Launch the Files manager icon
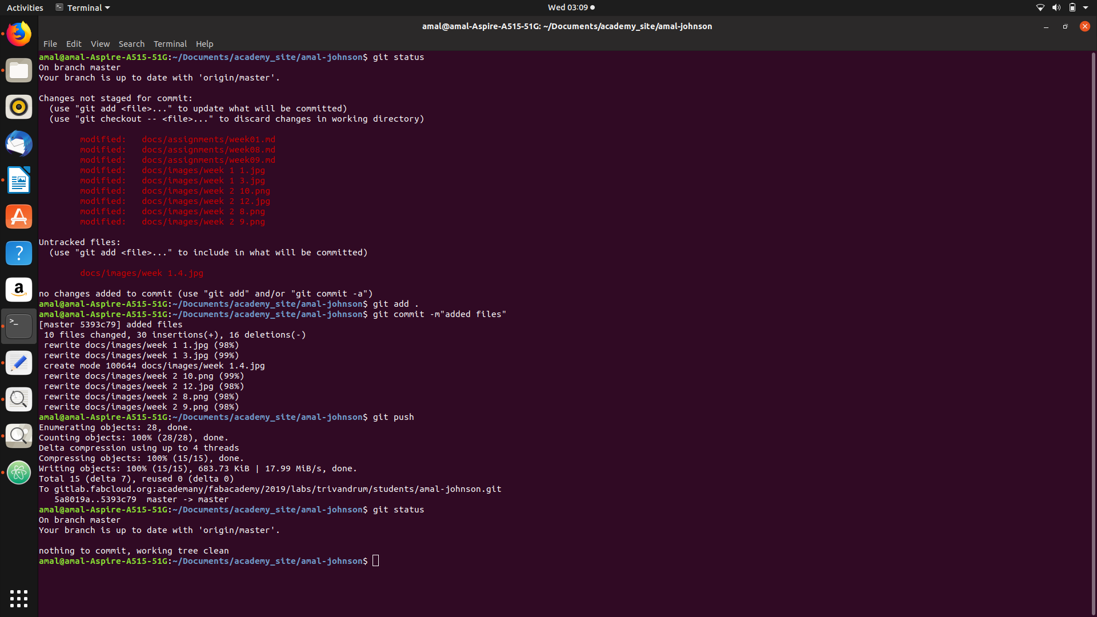Image resolution: width=1097 pixels, height=617 pixels. point(19,71)
